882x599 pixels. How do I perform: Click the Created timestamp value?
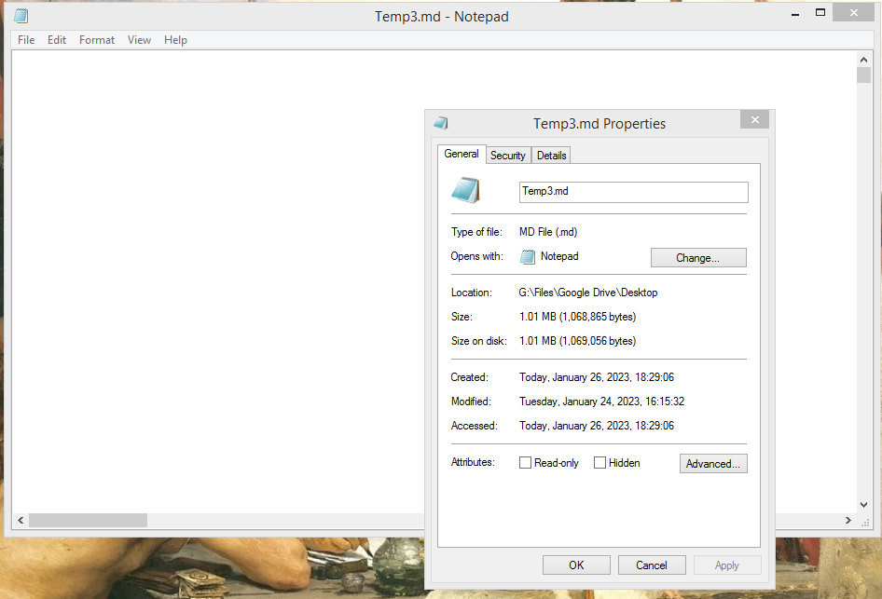[x=597, y=377]
